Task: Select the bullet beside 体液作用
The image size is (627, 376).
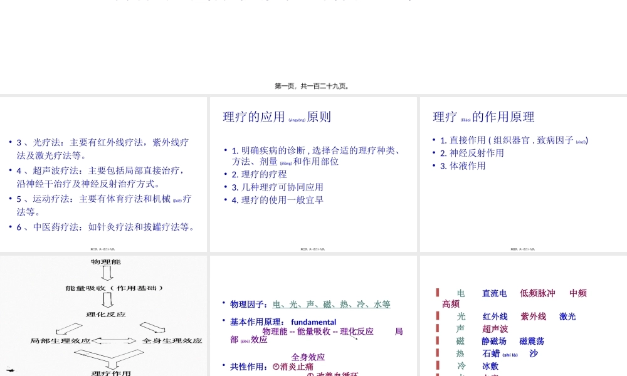Action: [x=434, y=165]
